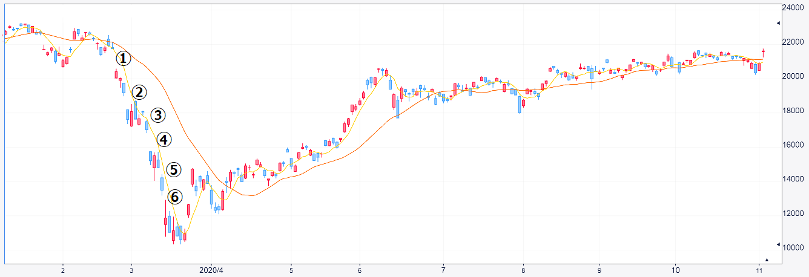This screenshot has height=277, width=809.
Task: Select the 12000 price axis label
Action: click(x=794, y=213)
